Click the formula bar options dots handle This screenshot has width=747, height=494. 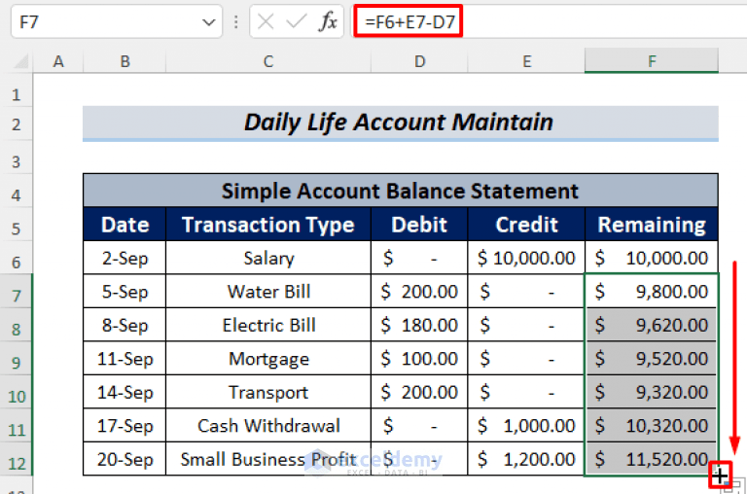coord(236,22)
